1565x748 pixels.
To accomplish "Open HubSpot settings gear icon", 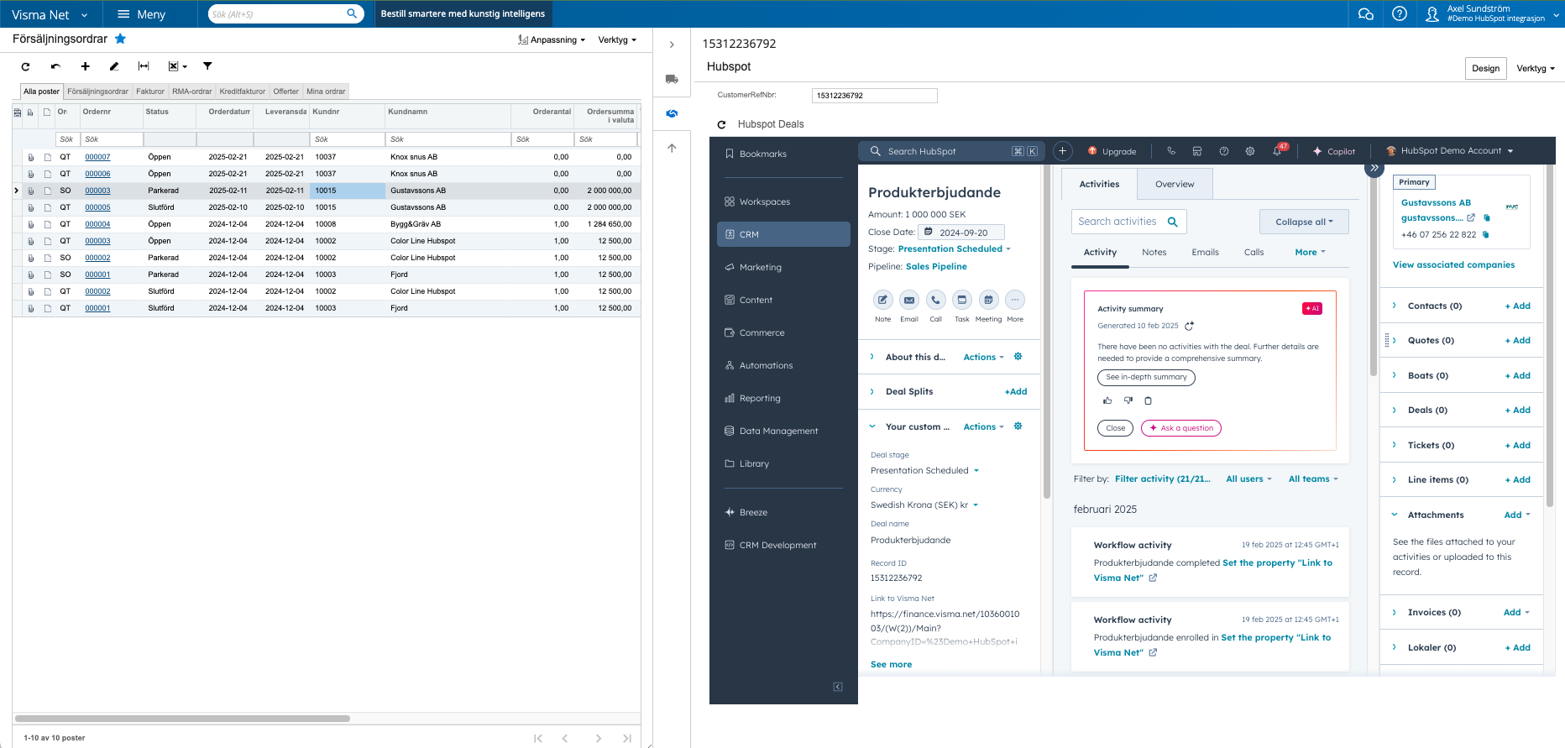I will point(1250,151).
